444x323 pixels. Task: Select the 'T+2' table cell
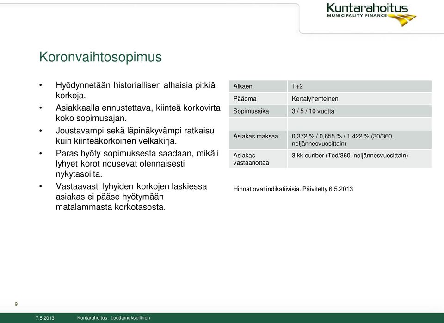pyautogui.click(x=359, y=86)
